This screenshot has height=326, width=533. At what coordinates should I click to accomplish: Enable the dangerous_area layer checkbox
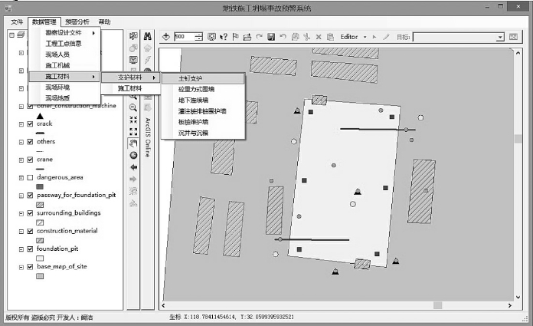coord(30,177)
